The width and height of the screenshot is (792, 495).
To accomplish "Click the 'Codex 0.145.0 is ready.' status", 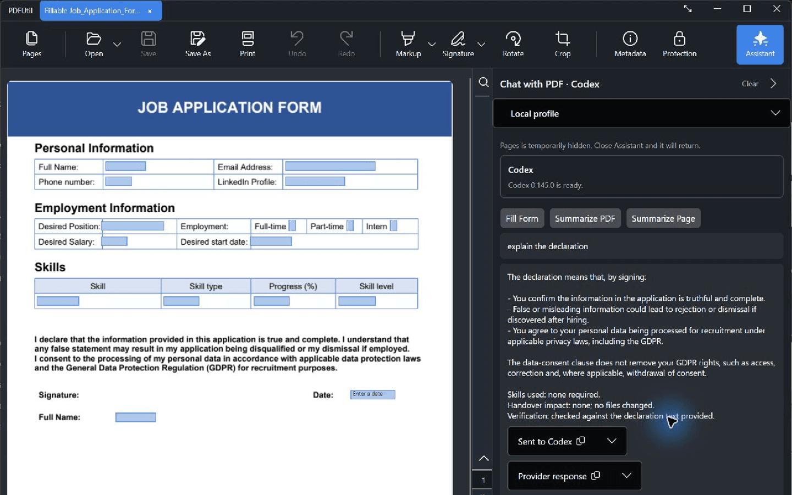I will click(x=545, y=185).
